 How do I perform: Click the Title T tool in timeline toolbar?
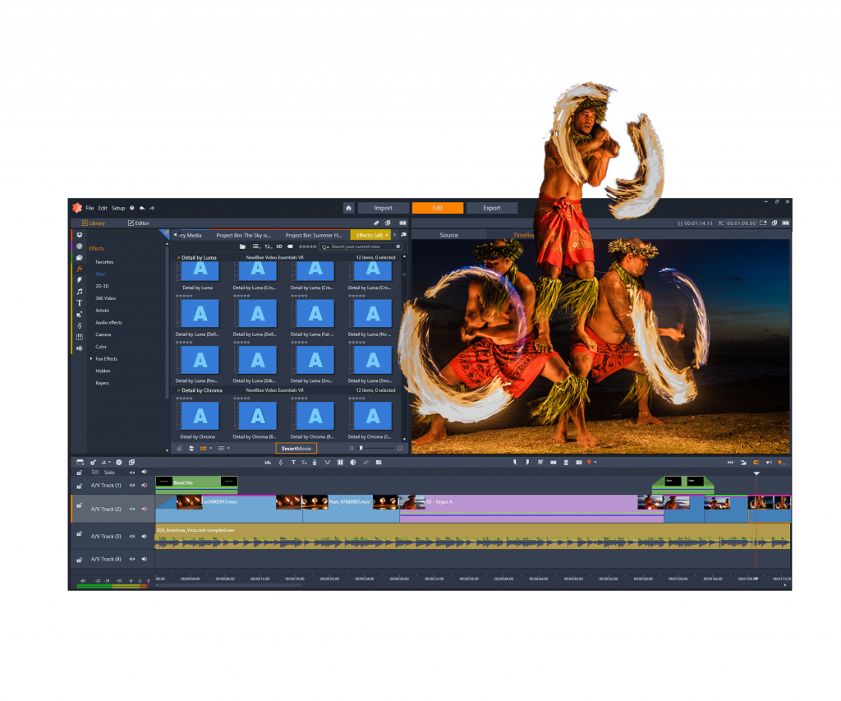click(x=292, y=463)
